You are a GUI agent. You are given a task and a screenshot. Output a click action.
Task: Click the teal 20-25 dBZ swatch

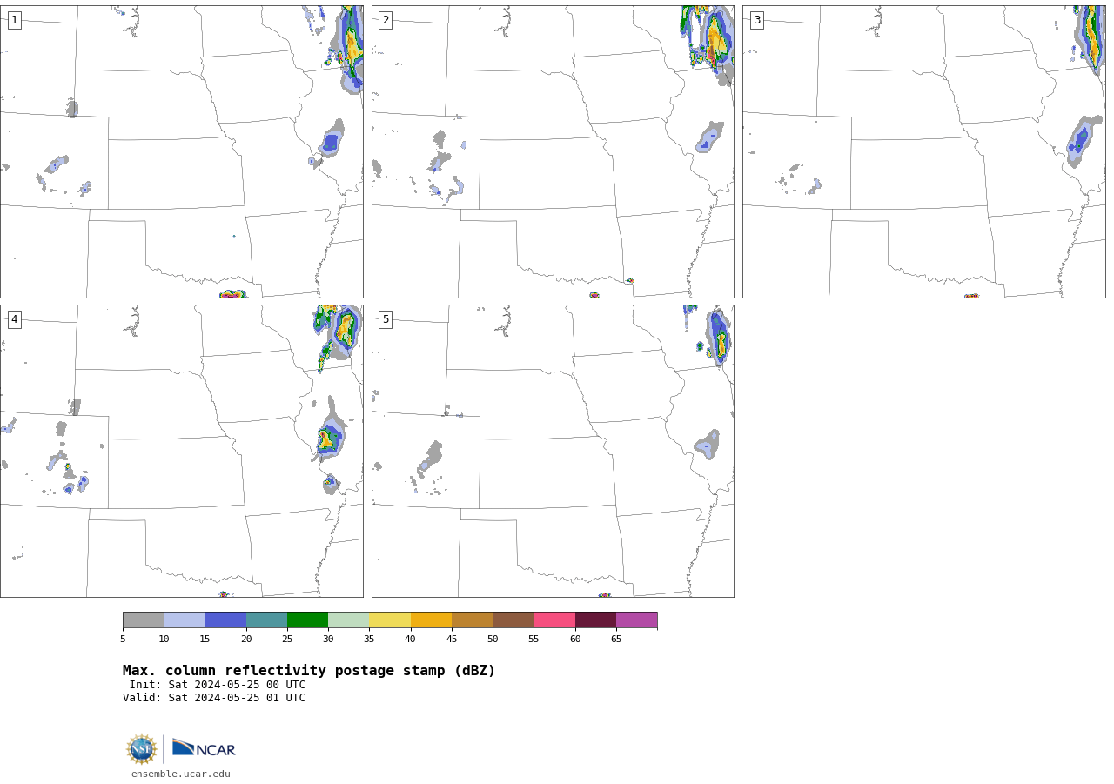coord(266,620)
